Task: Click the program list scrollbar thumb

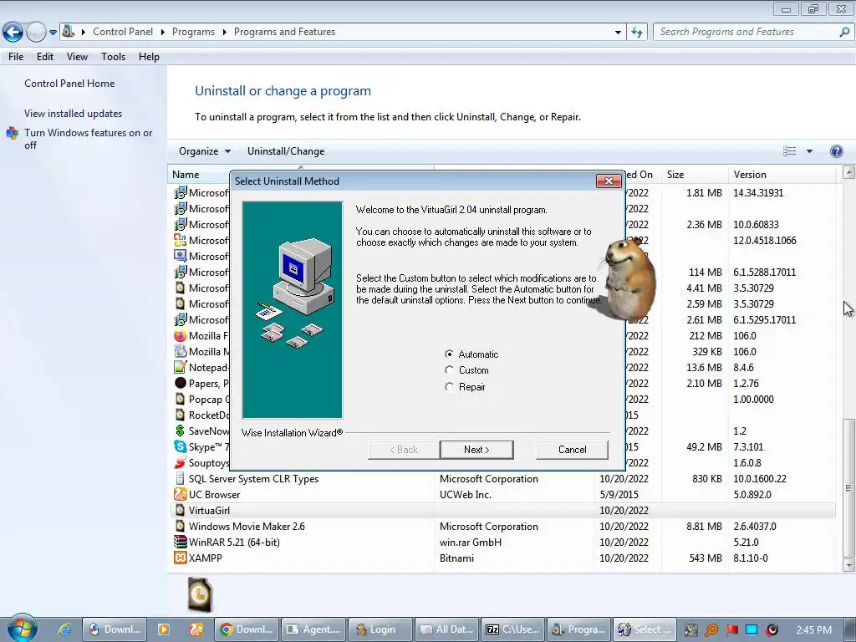Action: coord(848,487)
